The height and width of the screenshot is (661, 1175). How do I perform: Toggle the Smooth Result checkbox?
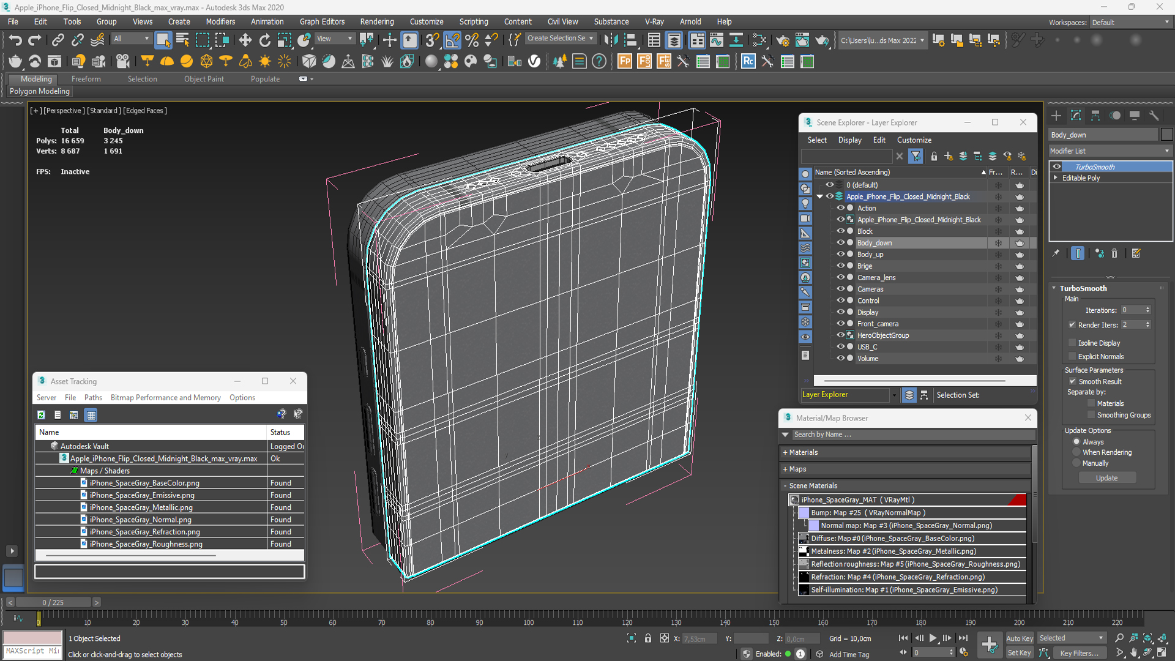tap(1072, 381)
